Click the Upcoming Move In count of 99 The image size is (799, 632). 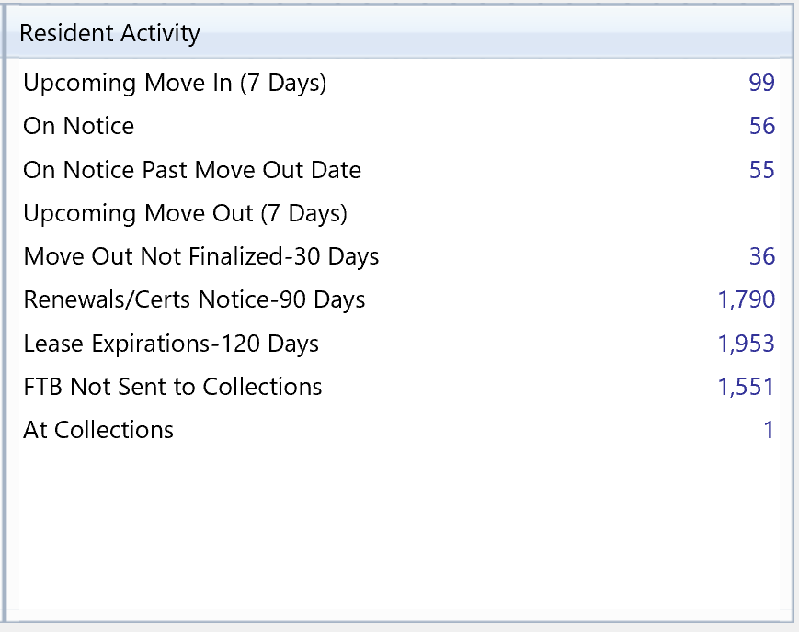(761, 83)
